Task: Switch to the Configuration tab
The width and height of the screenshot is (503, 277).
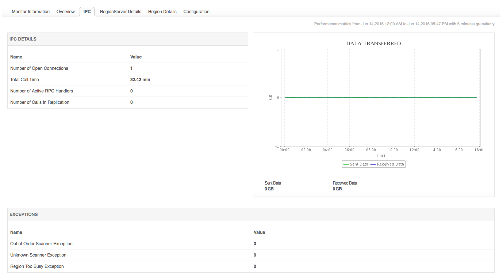Action: tap(196, 12)
